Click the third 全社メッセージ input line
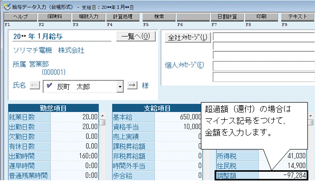 (x=264, y=55)
